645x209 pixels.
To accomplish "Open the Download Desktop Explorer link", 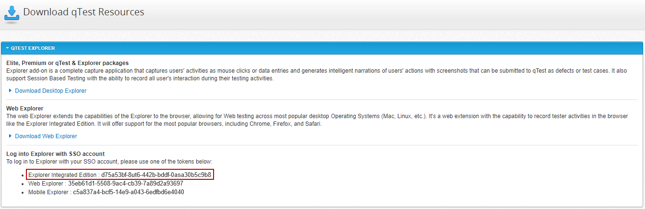I will tap(50, 91).
